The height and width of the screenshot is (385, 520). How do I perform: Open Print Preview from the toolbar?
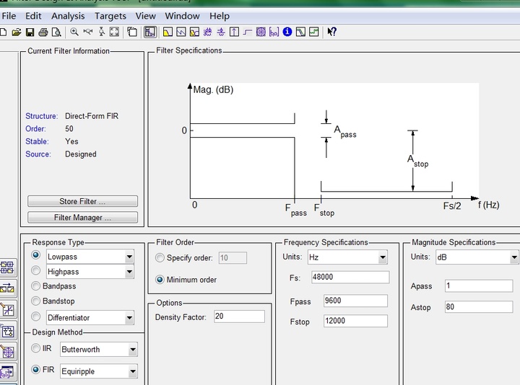point(56,32)
